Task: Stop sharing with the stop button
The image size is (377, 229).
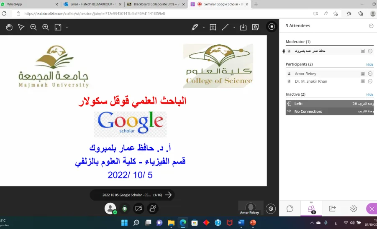Action: tap(272, 27)
